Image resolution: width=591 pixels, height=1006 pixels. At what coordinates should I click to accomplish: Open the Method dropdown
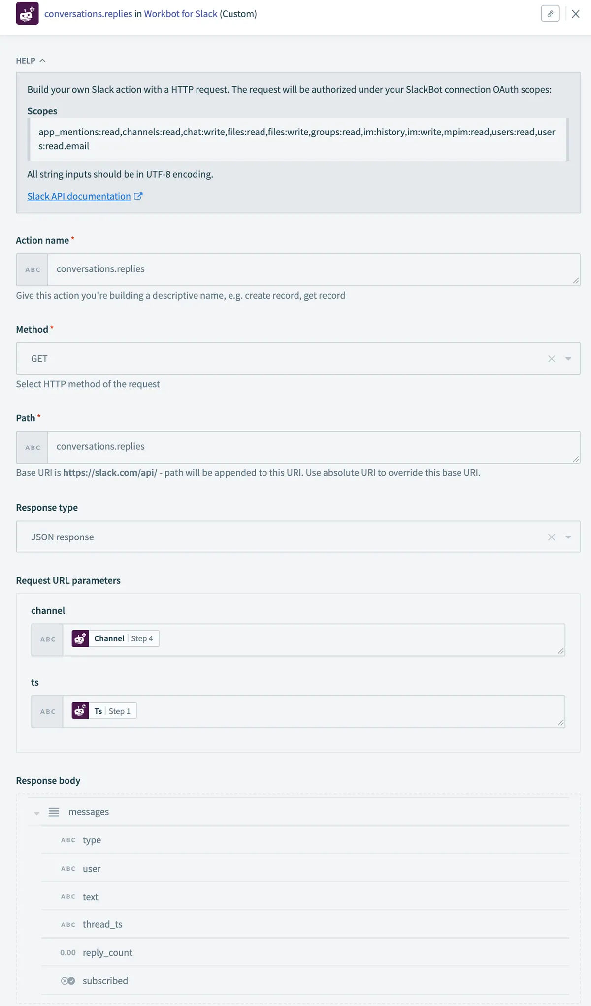click(x=568, y=359)
